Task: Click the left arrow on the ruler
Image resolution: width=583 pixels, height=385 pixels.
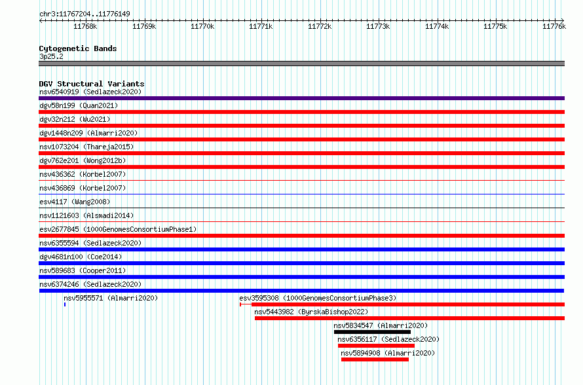Action: [x=41, y=21]
